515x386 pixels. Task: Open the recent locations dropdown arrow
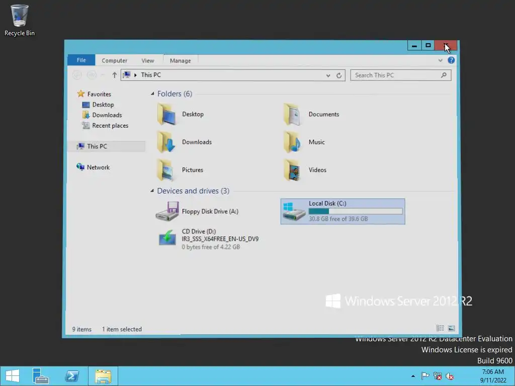[x=103, y=75]
